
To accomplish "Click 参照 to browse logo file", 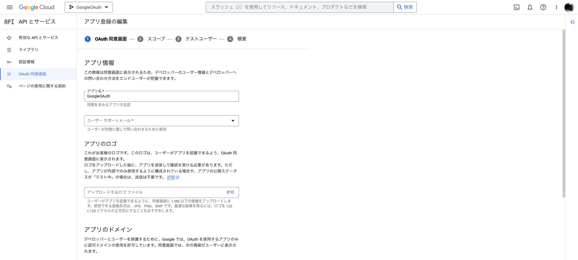I will (230, 192).
